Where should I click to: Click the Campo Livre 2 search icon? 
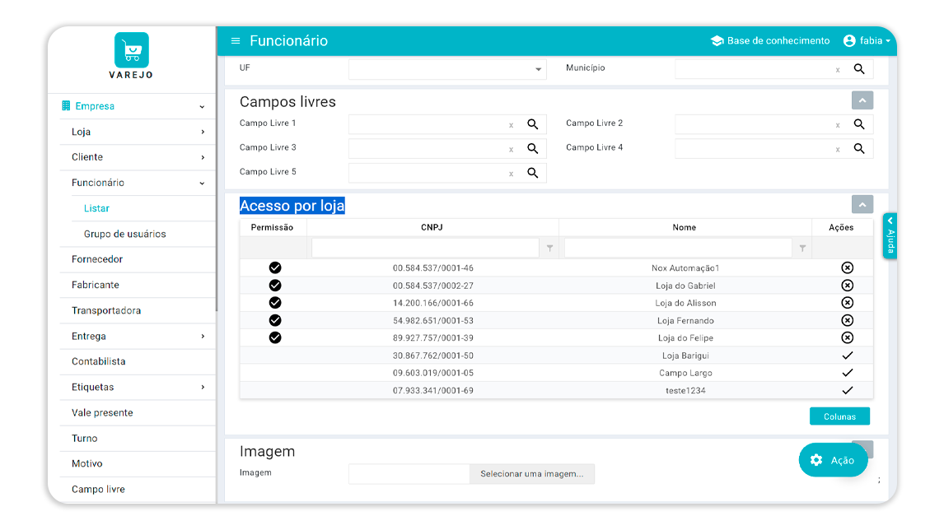coord(859,124)
